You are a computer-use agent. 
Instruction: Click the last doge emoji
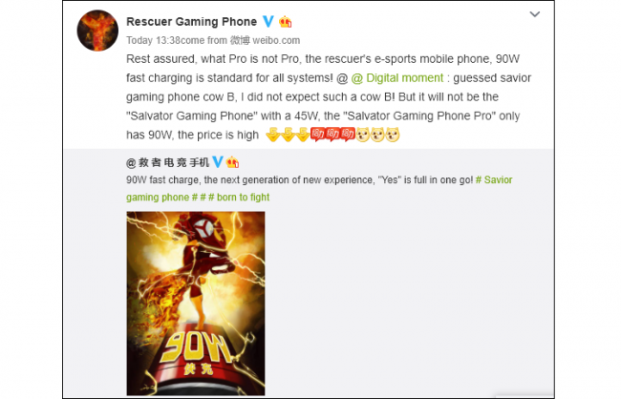(x=392, y=135)
